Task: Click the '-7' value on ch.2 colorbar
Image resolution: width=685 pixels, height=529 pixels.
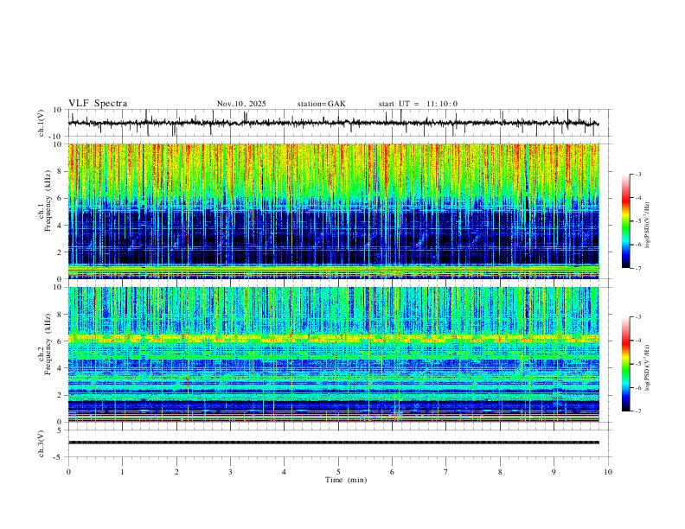Action: pyautogui.click(x=637, y=411)
